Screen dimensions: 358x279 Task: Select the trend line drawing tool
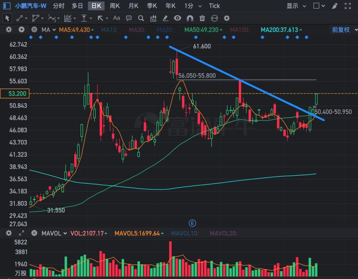pos(20,18)
